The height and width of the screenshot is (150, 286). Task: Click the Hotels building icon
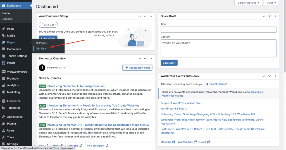pos(3,63)
